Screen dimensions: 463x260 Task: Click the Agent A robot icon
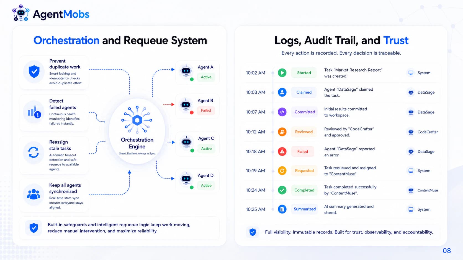(x=186, y=71)
